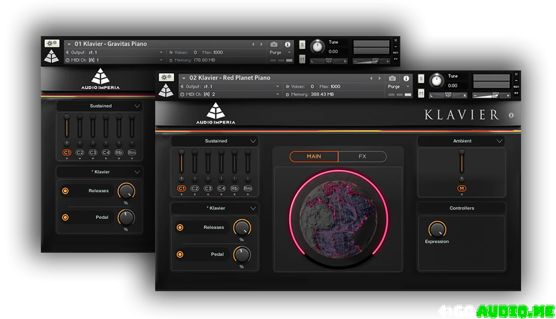Image resolution: width=556 pixels, height=319 pixels.
Task: Click the next preset arrow in Red Planet Piano header
Action: click(x=378, y=78)
